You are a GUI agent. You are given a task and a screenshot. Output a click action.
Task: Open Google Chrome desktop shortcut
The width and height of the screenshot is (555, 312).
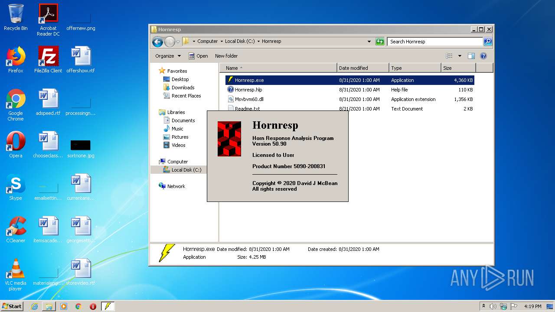16,105
